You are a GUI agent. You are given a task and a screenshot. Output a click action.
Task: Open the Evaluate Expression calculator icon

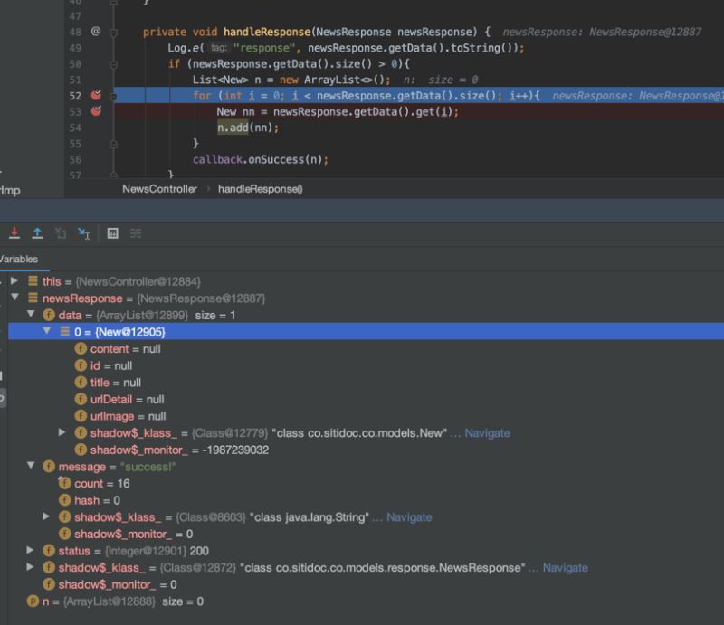tap(112, 233)
